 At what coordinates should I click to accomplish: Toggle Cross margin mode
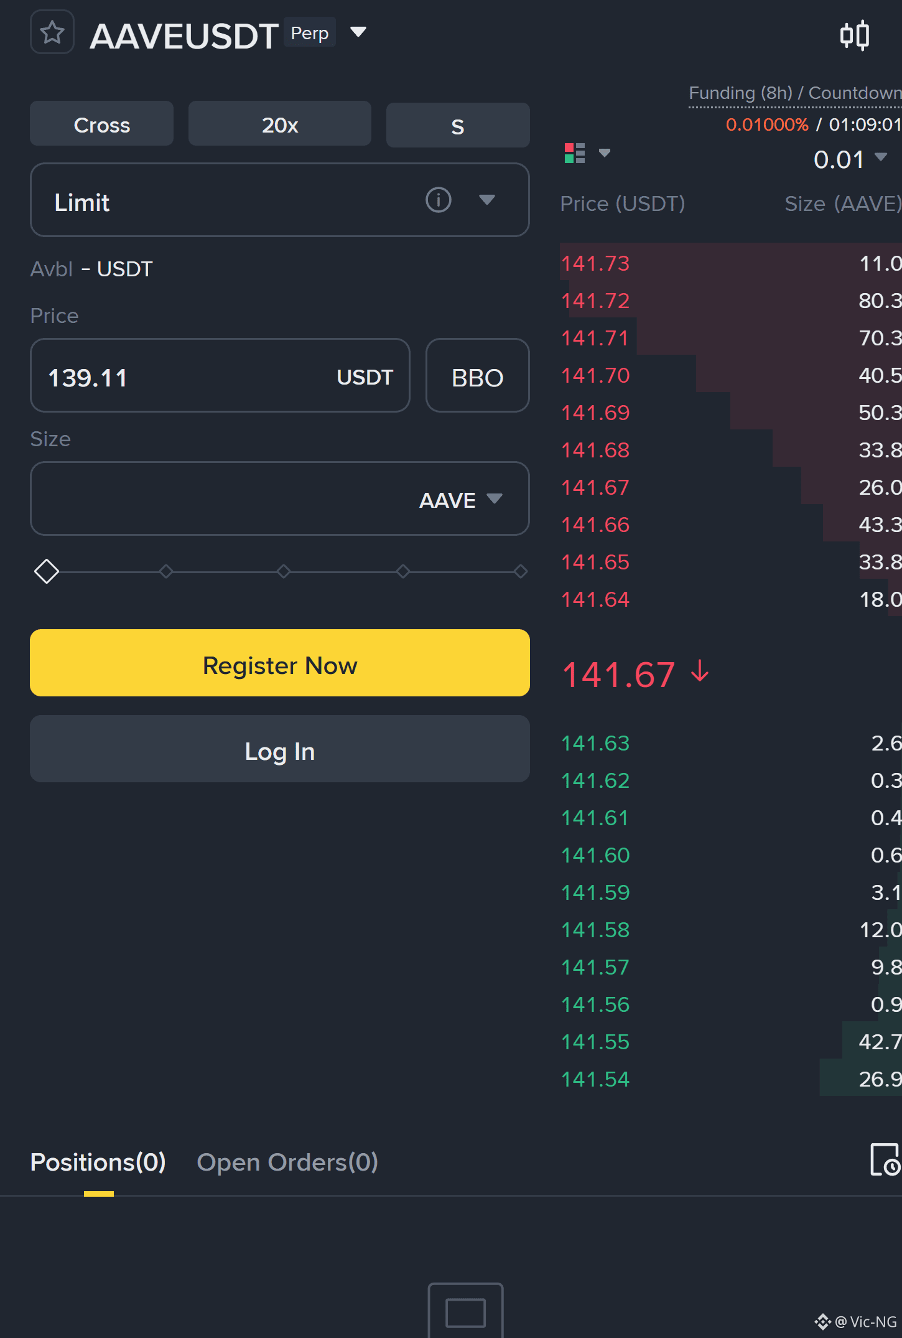click(x=102, y=124)
